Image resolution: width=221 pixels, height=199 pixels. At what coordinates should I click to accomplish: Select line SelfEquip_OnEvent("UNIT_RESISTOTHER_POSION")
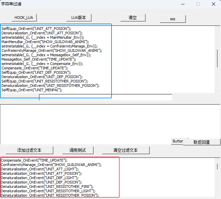(45, 81)
